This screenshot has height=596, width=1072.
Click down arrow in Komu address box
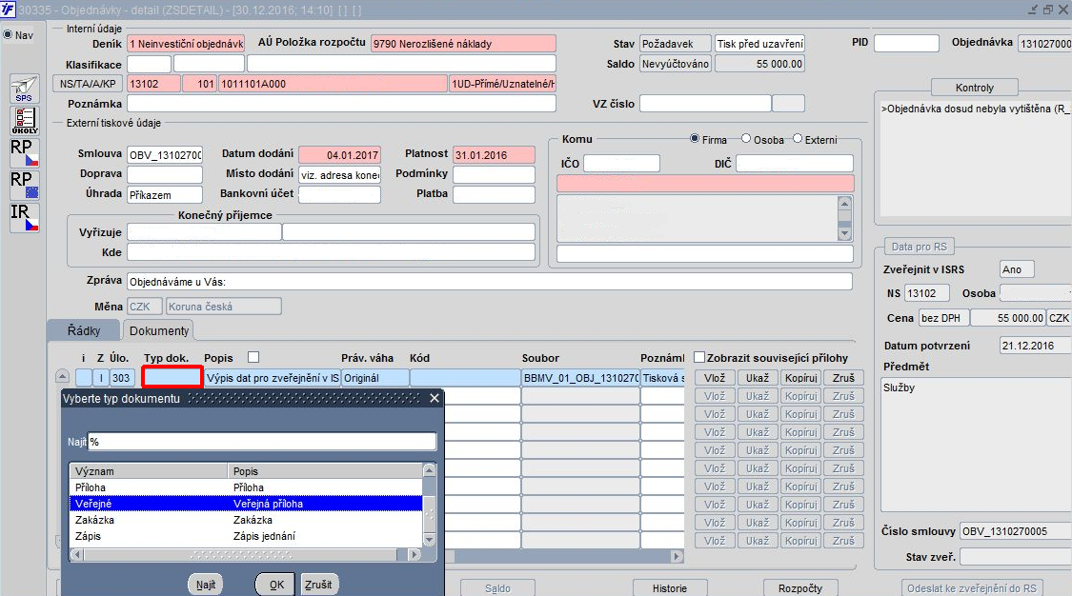point(844,233)
